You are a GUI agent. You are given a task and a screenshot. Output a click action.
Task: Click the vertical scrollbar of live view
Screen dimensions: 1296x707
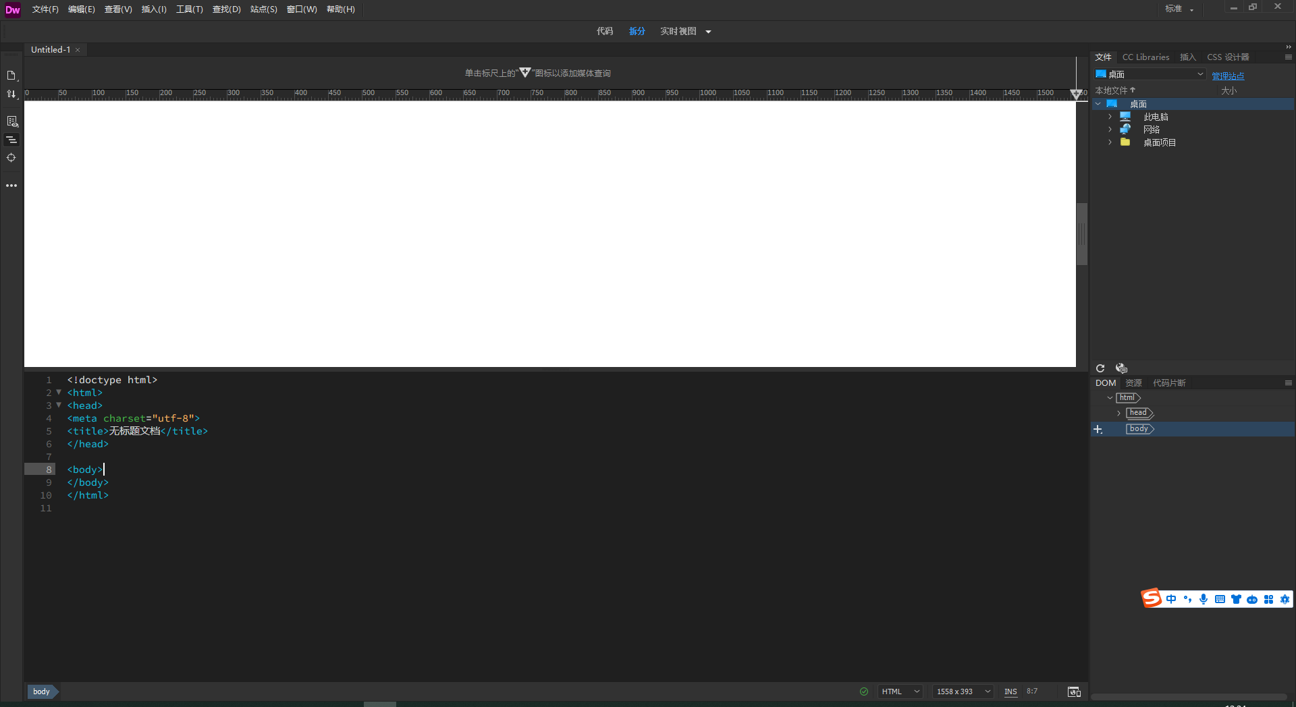coord(1082,234)
